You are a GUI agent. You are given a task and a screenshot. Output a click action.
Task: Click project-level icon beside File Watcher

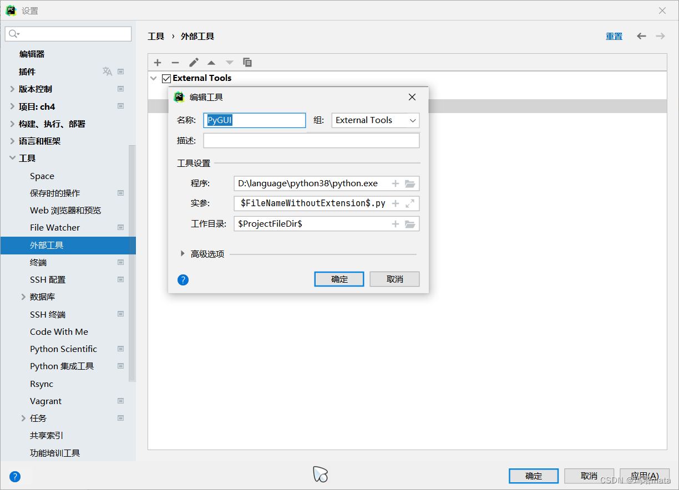point(120,227)
